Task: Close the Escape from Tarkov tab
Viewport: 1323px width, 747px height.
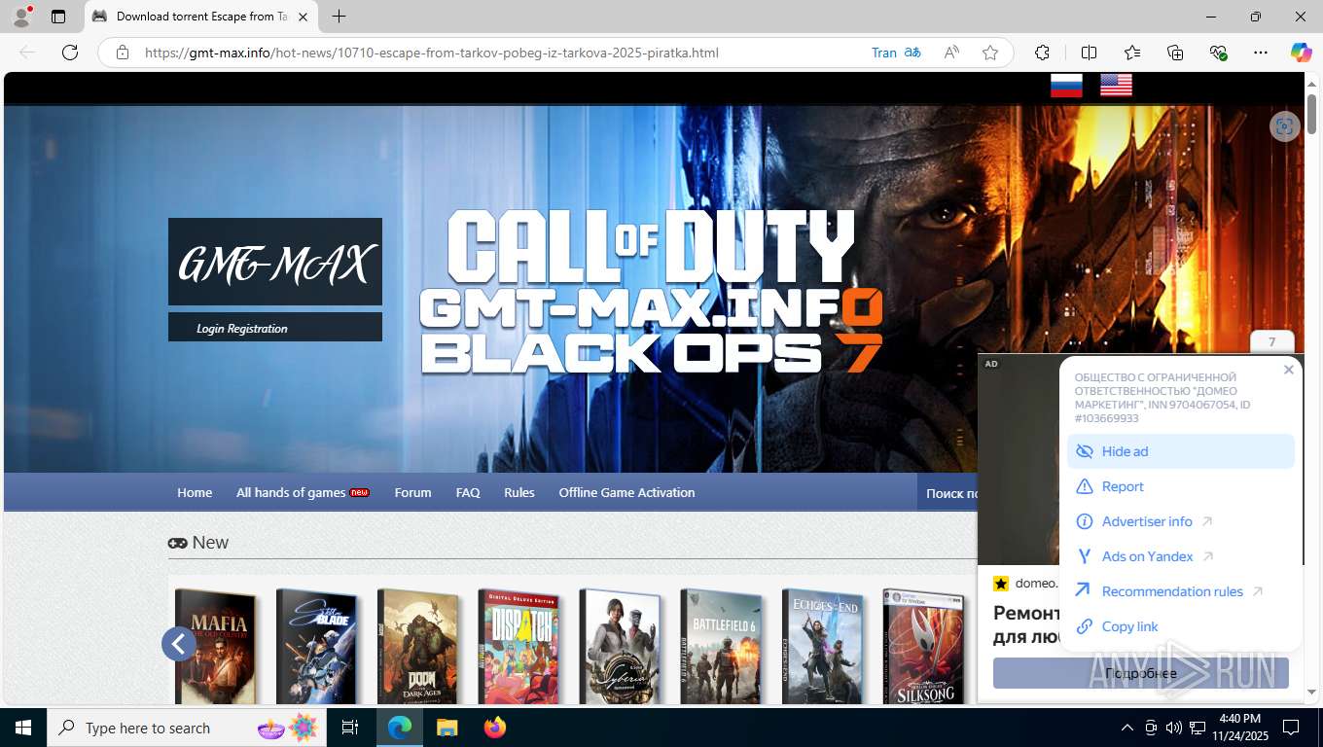Action: click(x=303, y=17)
